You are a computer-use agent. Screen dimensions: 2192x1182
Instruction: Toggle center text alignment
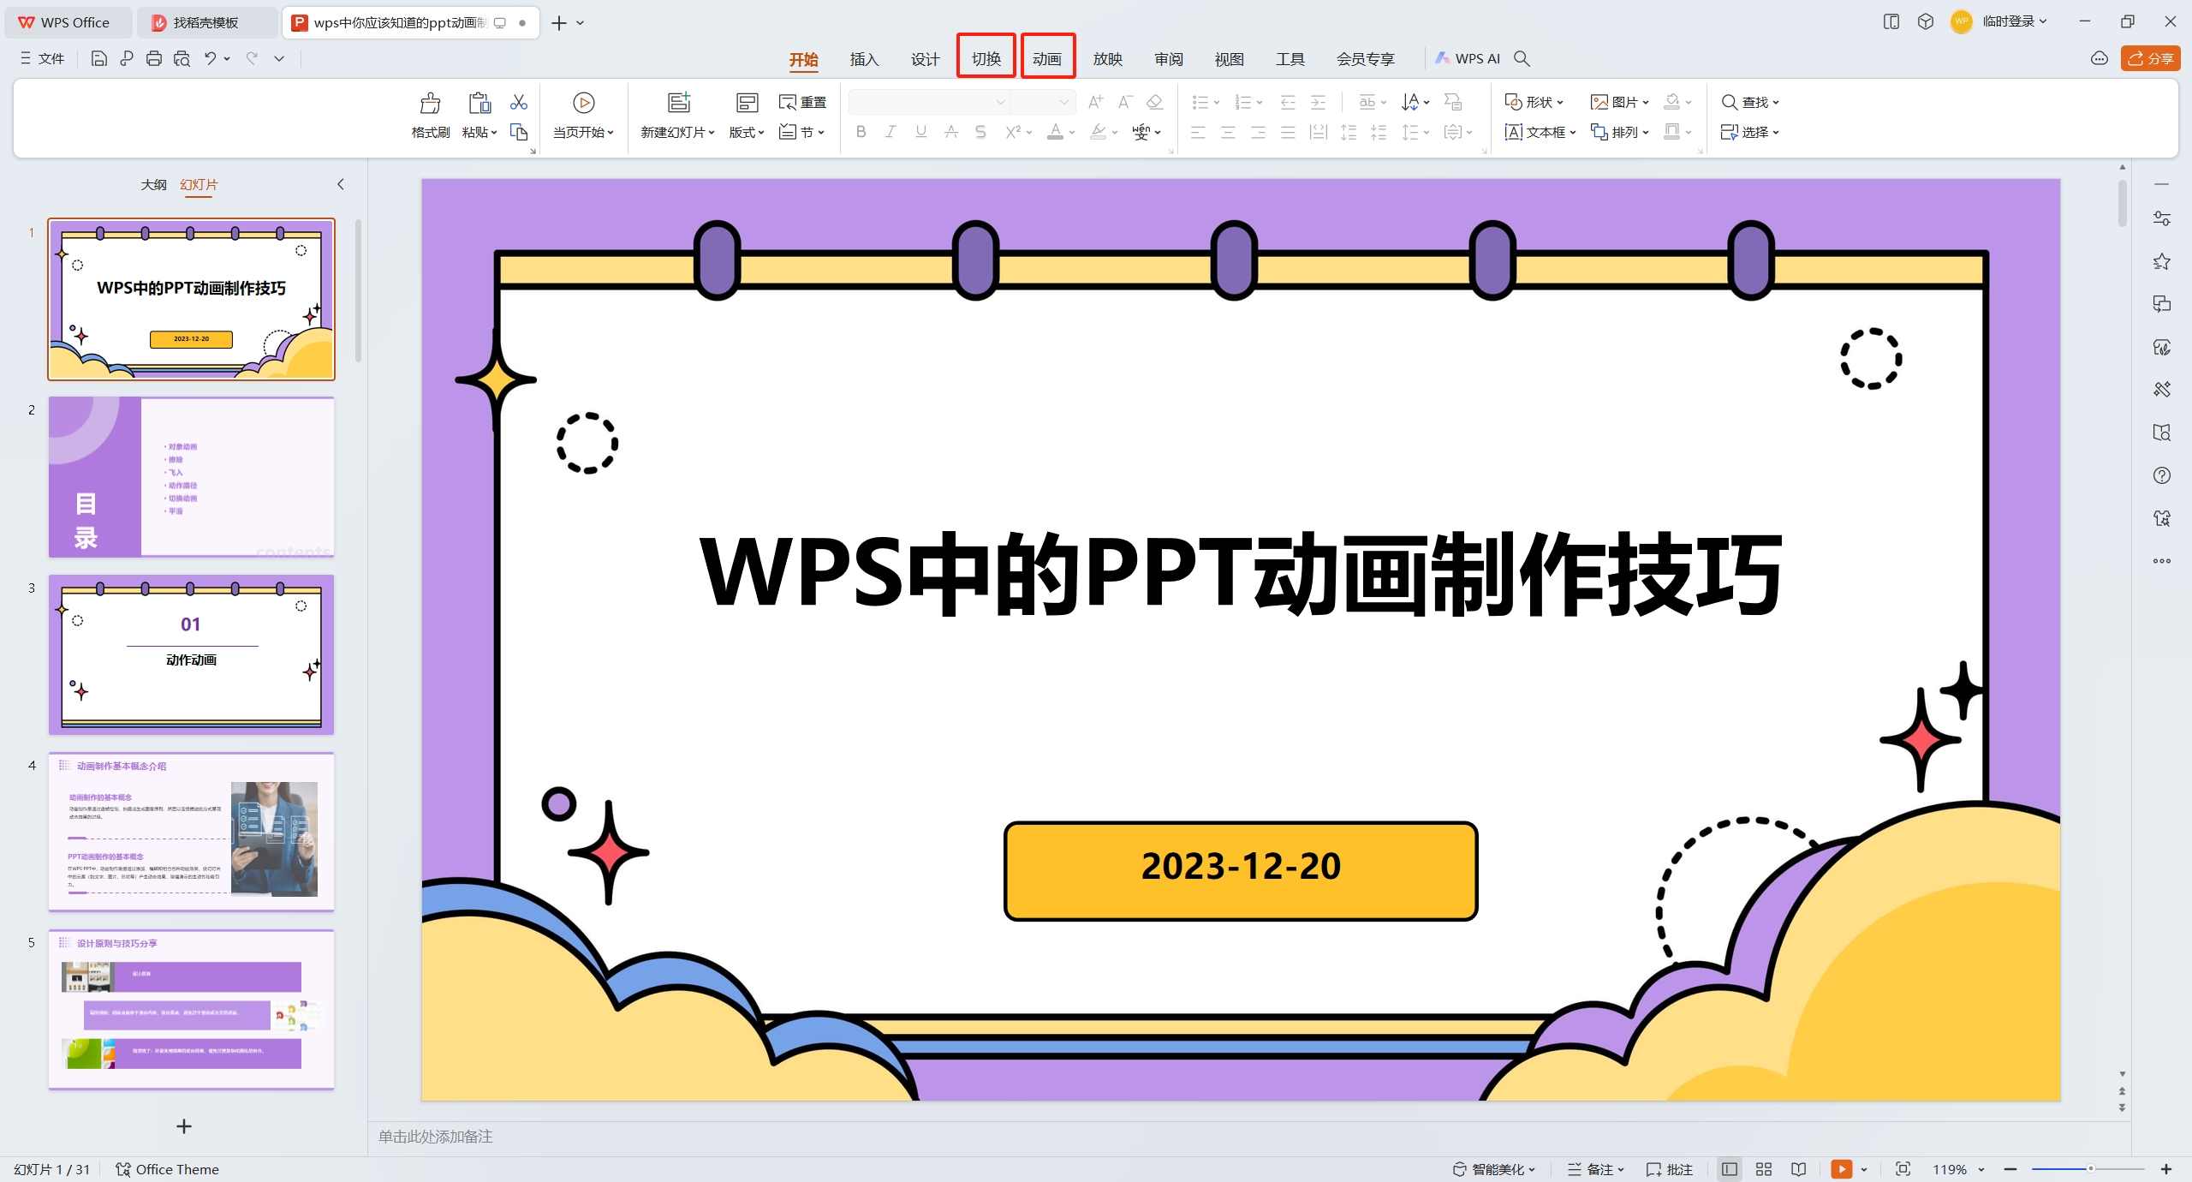click(1228, 132)
